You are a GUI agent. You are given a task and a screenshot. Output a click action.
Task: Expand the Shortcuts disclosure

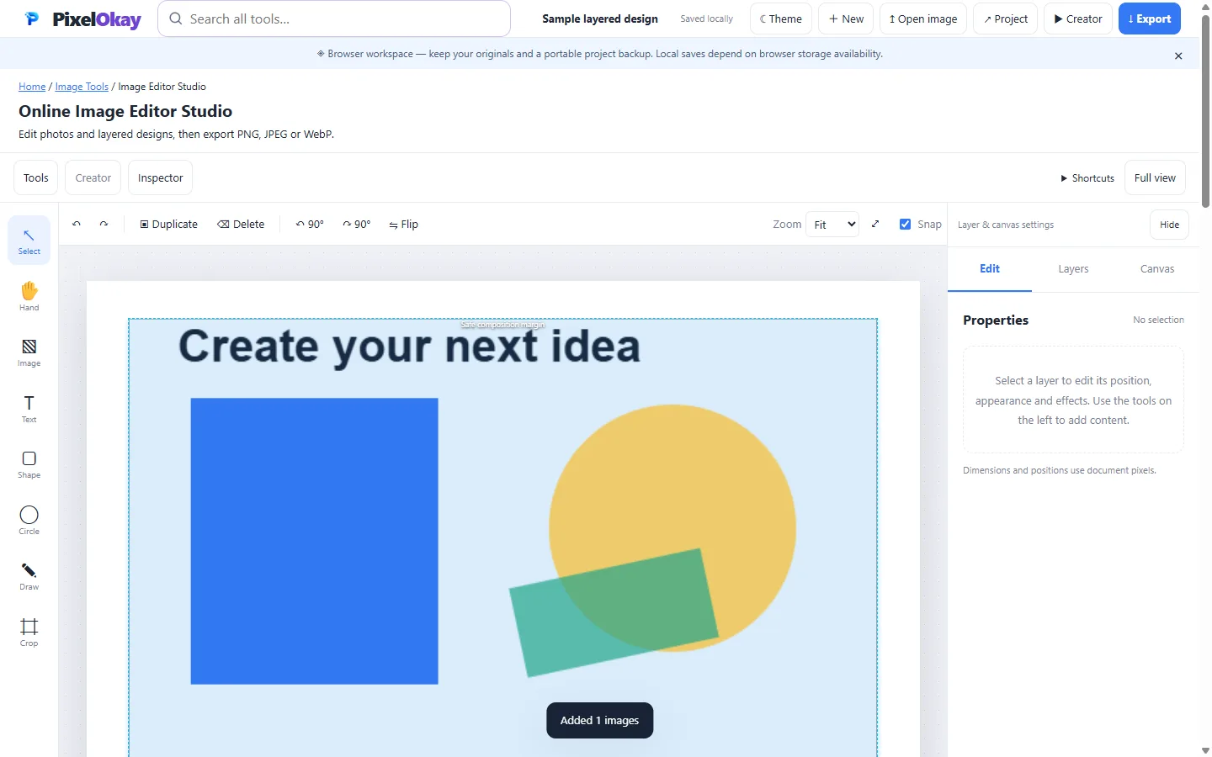[x=1087, y=178]
